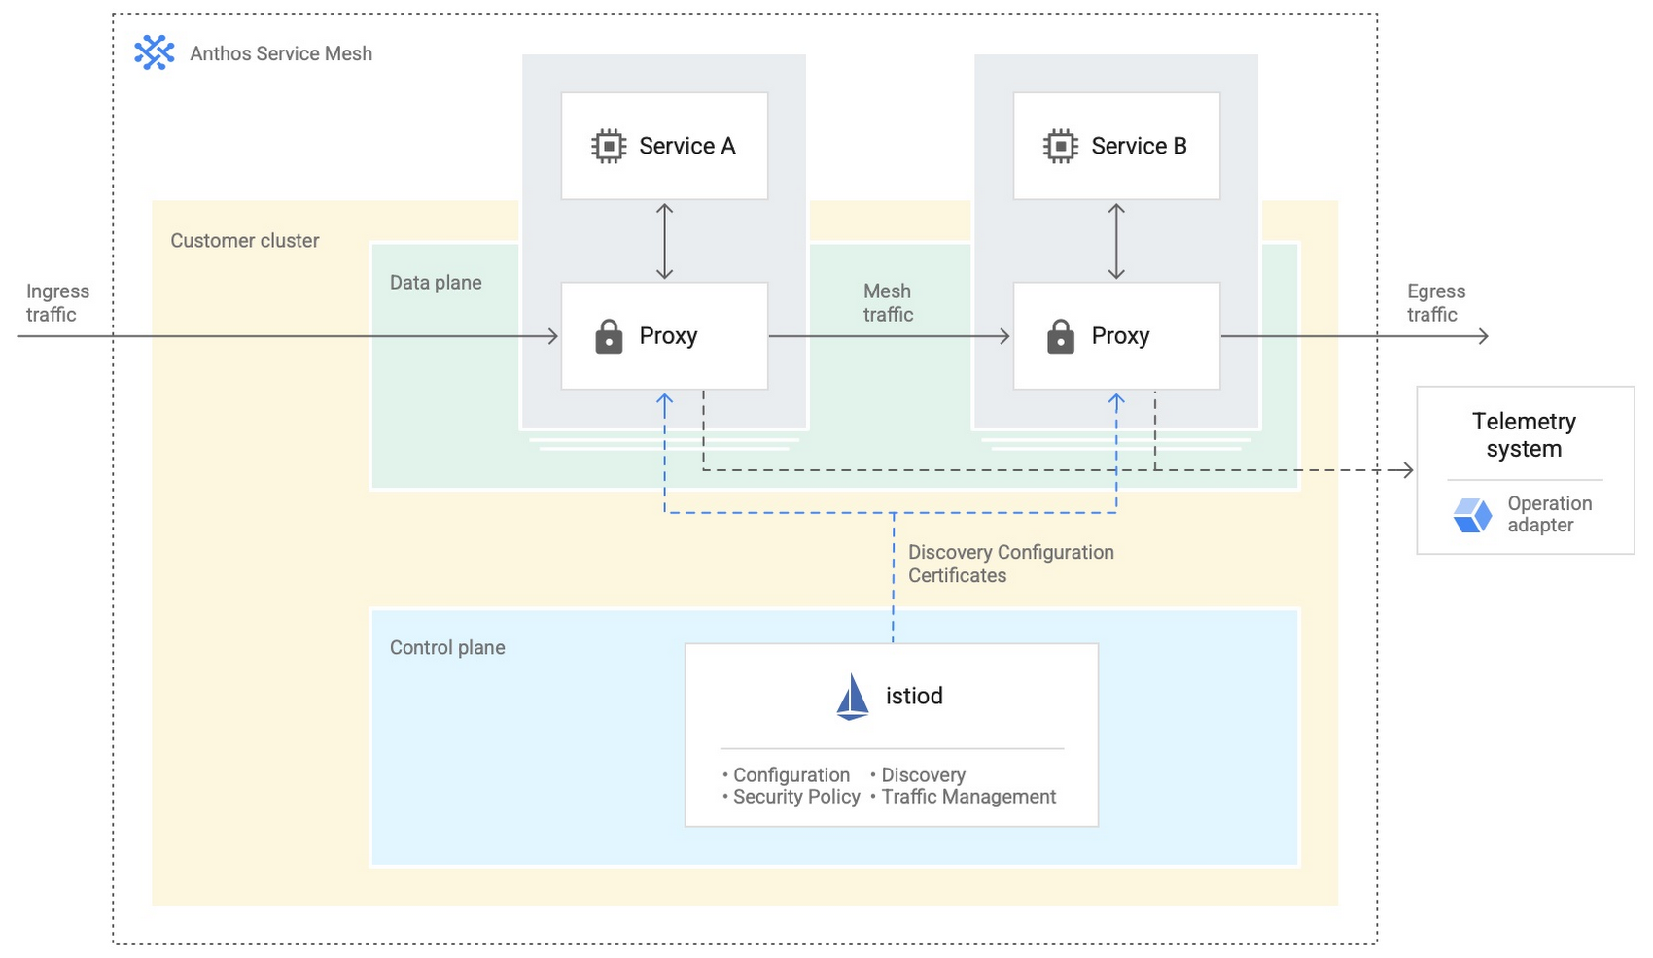Screen dimensions: 1653x958
Task: Click the Service A chip icon
Action: [609, 147]
